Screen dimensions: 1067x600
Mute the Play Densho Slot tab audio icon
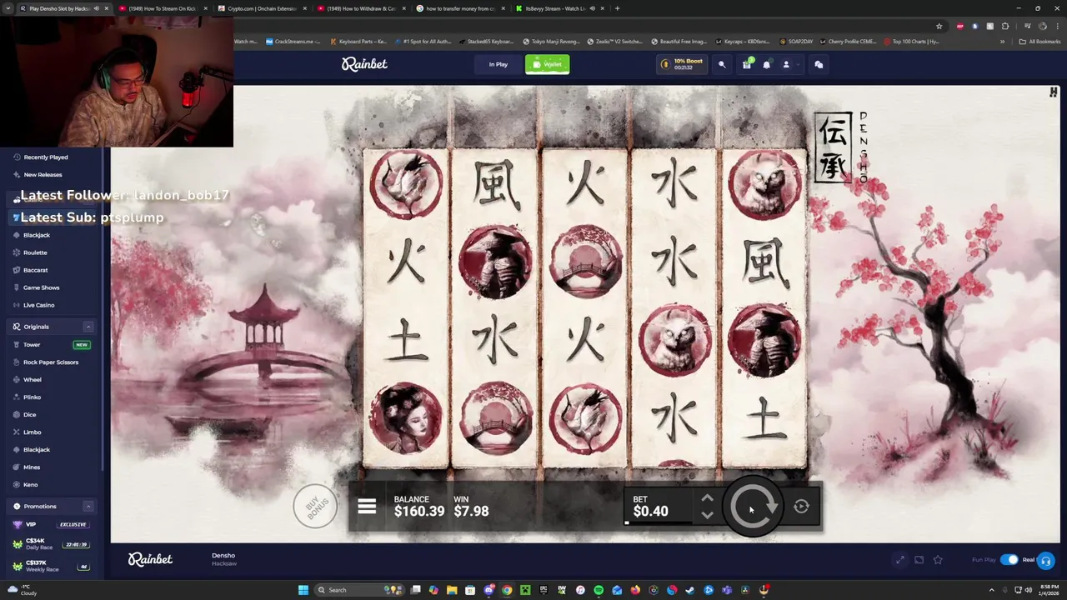96,8
